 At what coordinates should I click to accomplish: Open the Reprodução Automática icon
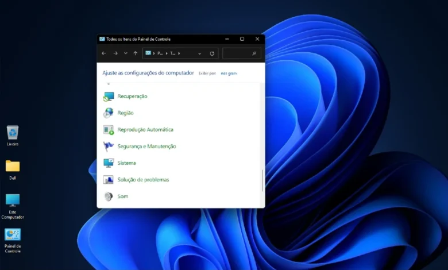(x=109, y=130)
